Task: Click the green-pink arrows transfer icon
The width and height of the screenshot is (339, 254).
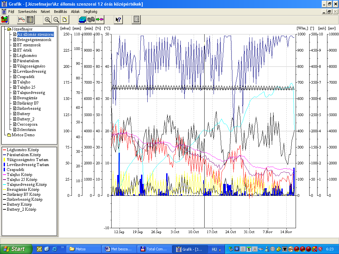Action: [99, 20]
